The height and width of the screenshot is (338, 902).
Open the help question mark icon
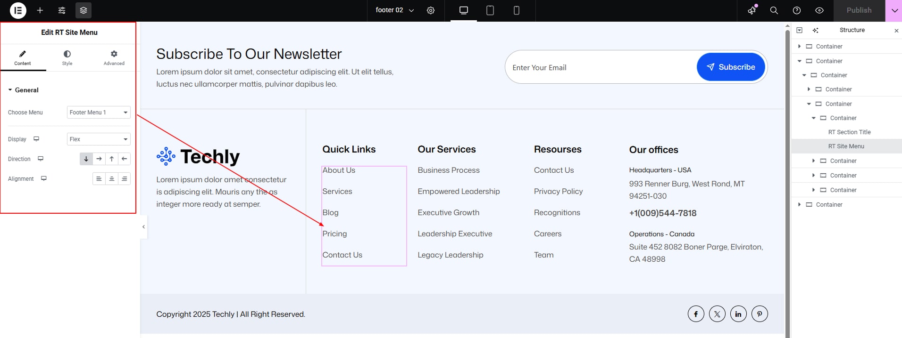797,10
